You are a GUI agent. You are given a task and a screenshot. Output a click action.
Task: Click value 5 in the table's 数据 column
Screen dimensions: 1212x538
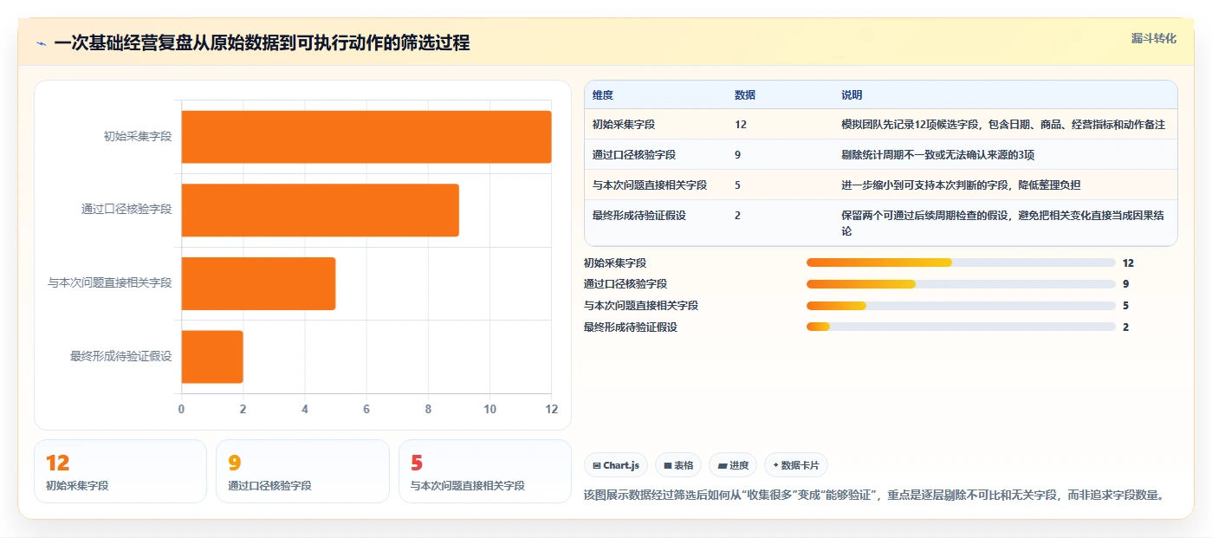tap(738, 185)
